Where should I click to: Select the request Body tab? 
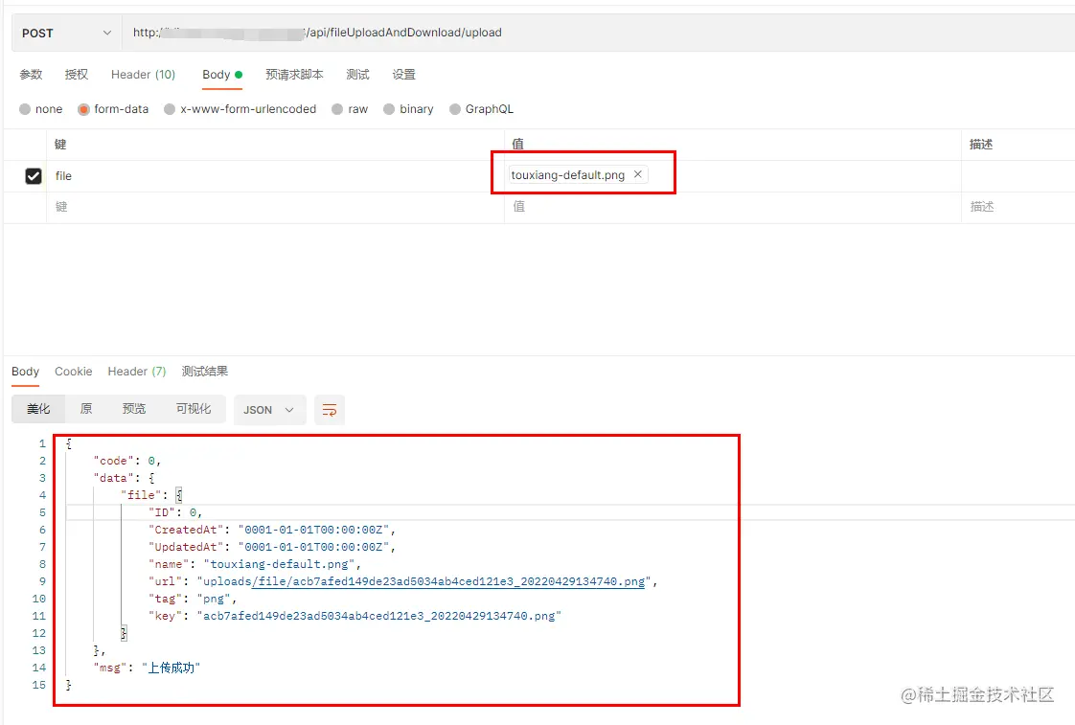click(222, 74)
